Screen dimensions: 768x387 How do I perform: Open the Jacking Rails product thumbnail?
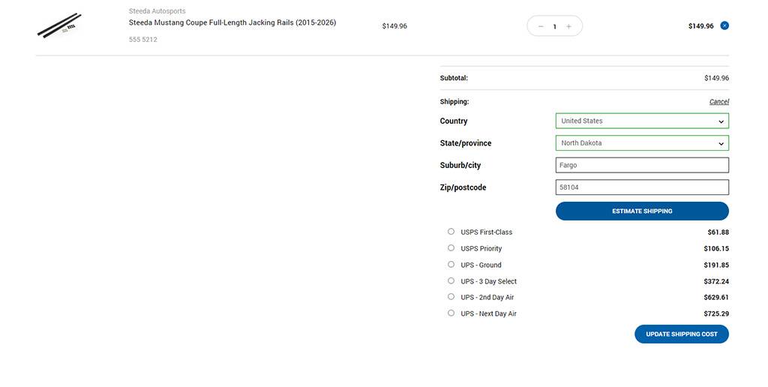(x=59, y=25)
